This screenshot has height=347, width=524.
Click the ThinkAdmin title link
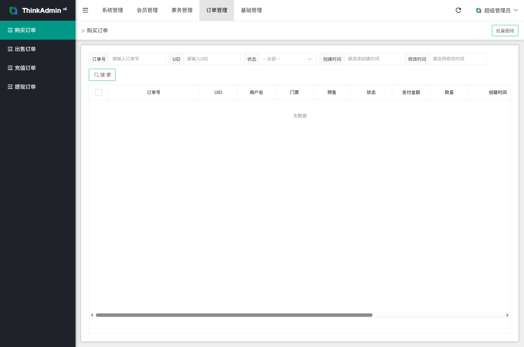tap(45, 10)
